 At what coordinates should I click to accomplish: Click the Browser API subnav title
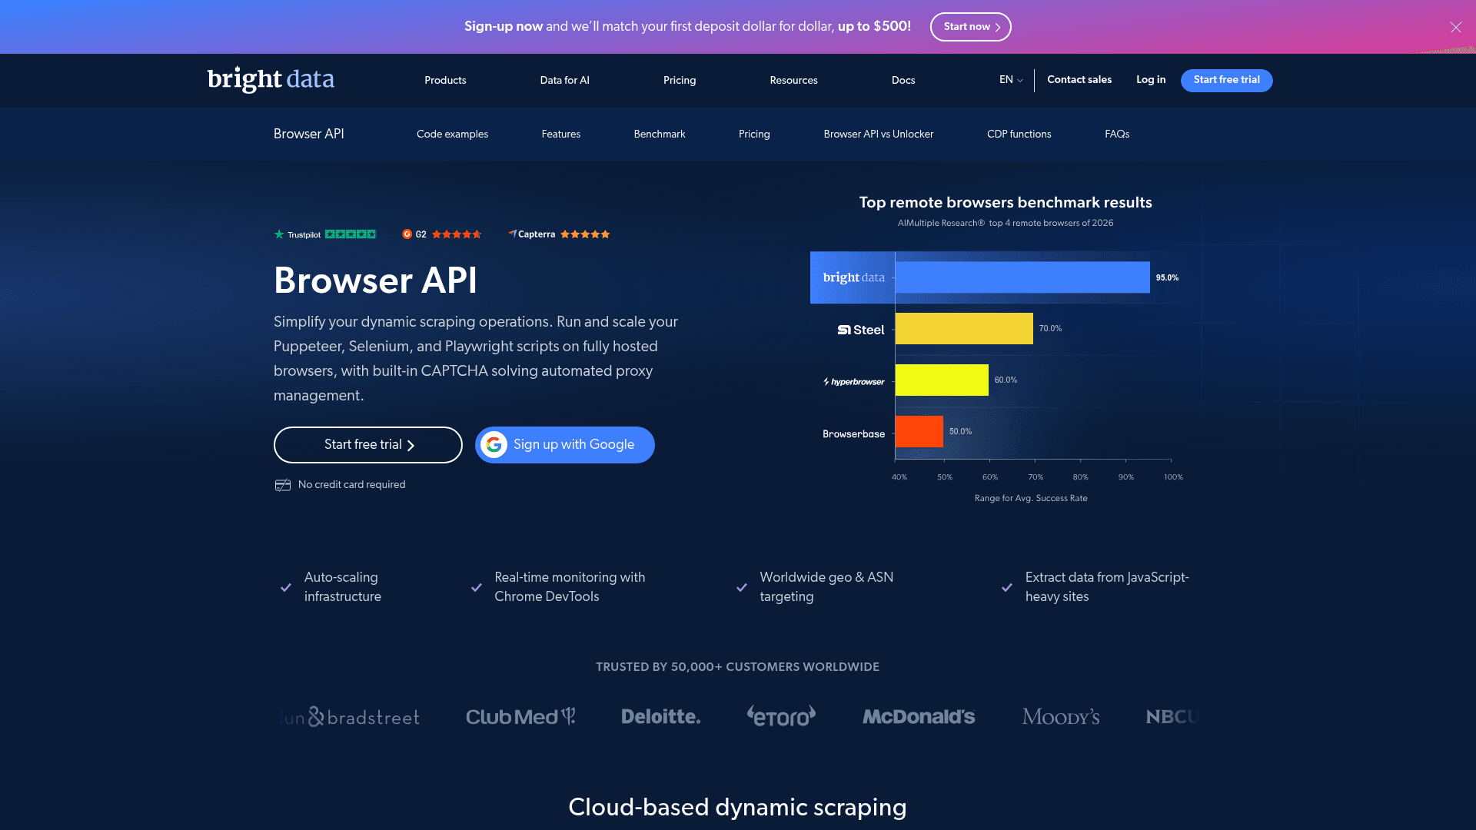(x=309, y=134)
